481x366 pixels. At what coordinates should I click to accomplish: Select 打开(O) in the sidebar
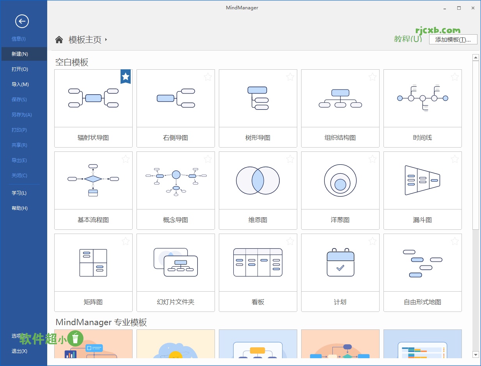tap(20, 69)
